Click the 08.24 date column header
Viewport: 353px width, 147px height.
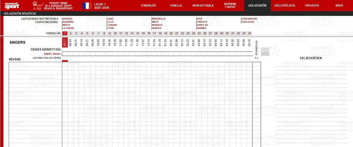coord(70,42)
